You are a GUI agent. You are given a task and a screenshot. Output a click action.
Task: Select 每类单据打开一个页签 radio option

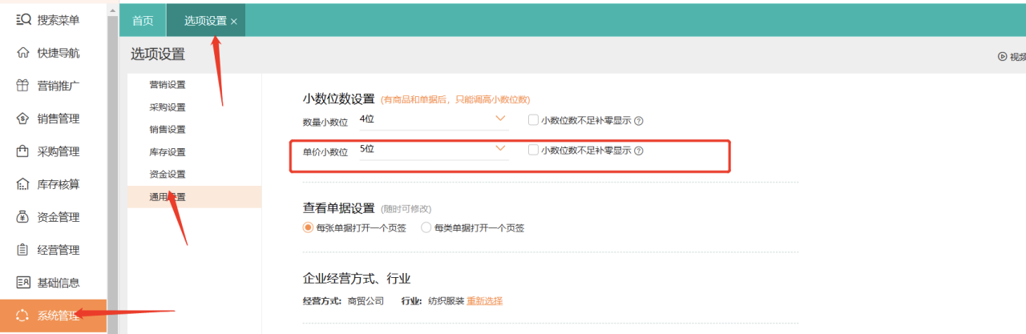pos(426,227)
